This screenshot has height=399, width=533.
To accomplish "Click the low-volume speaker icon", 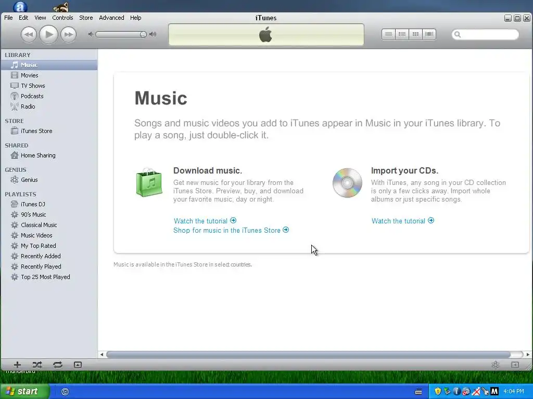I will [91, 34].
